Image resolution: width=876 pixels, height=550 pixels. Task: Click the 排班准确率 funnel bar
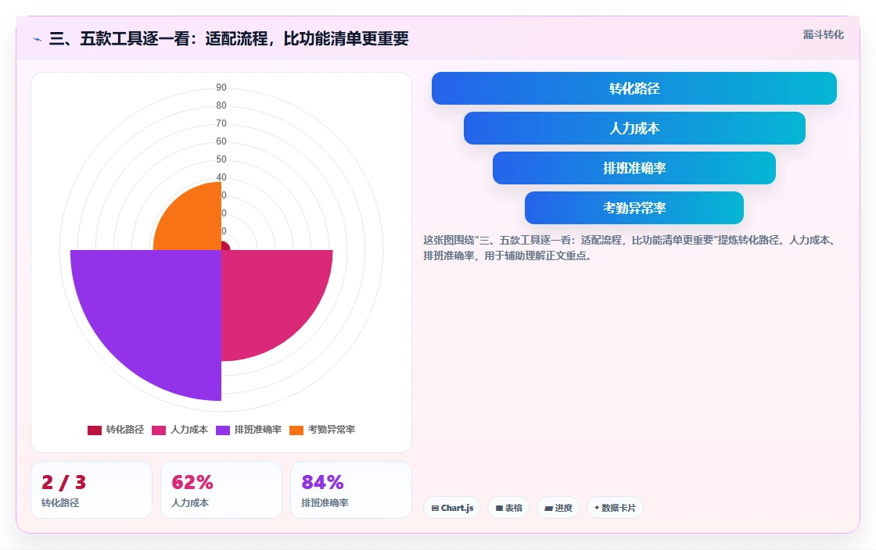(634, 168)
